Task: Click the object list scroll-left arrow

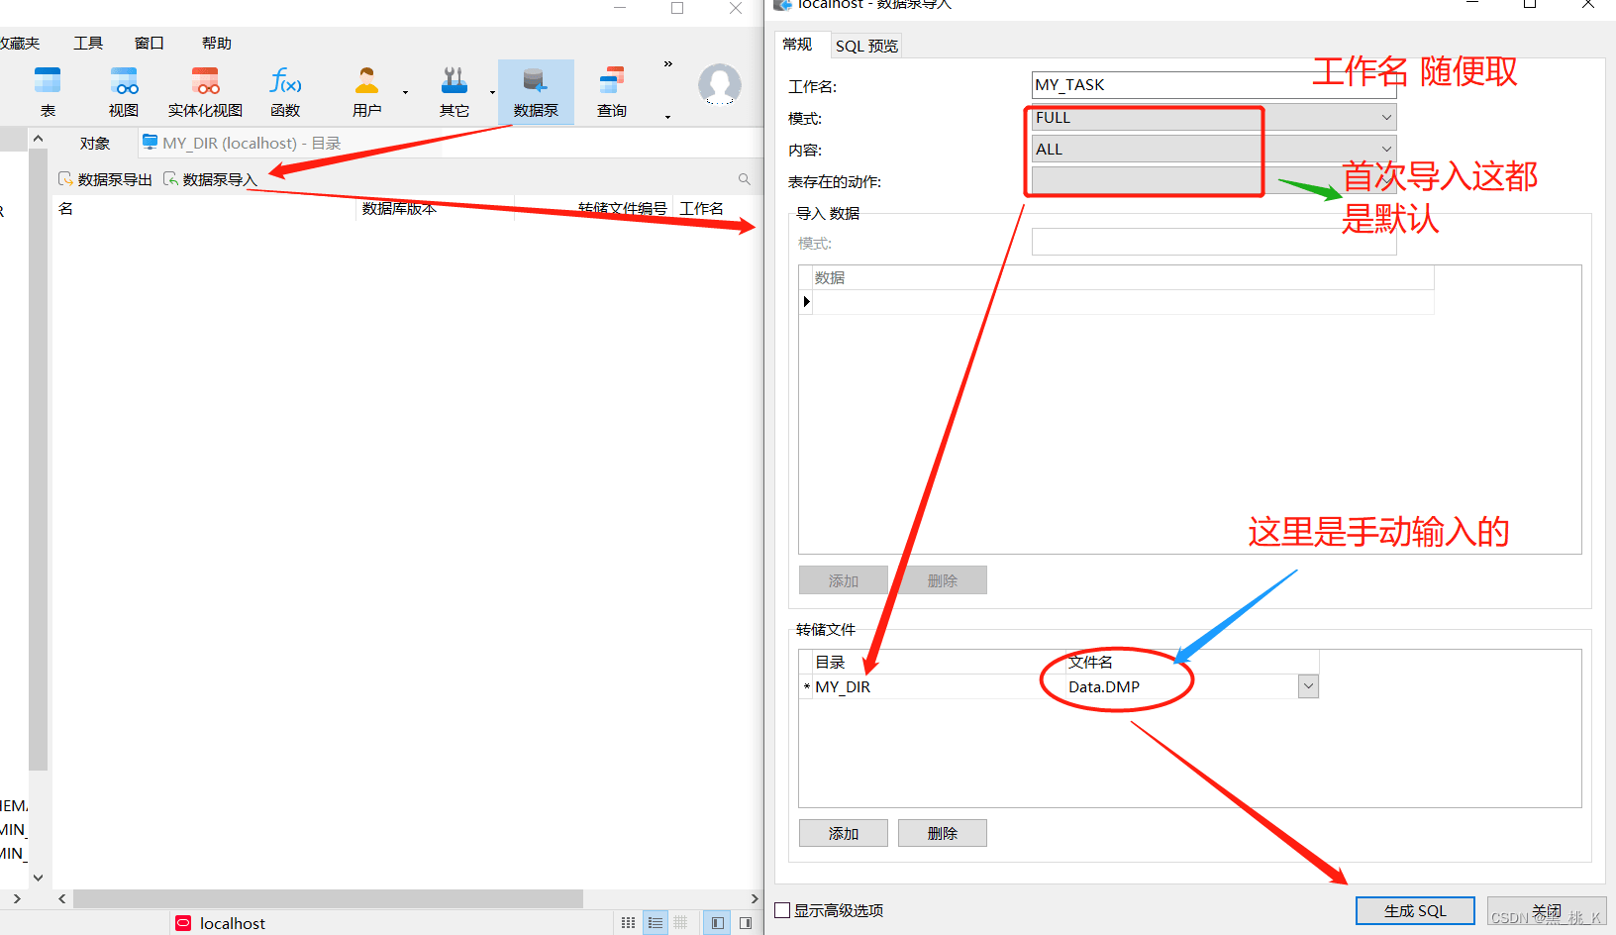Action: click(x=62, y=898)
